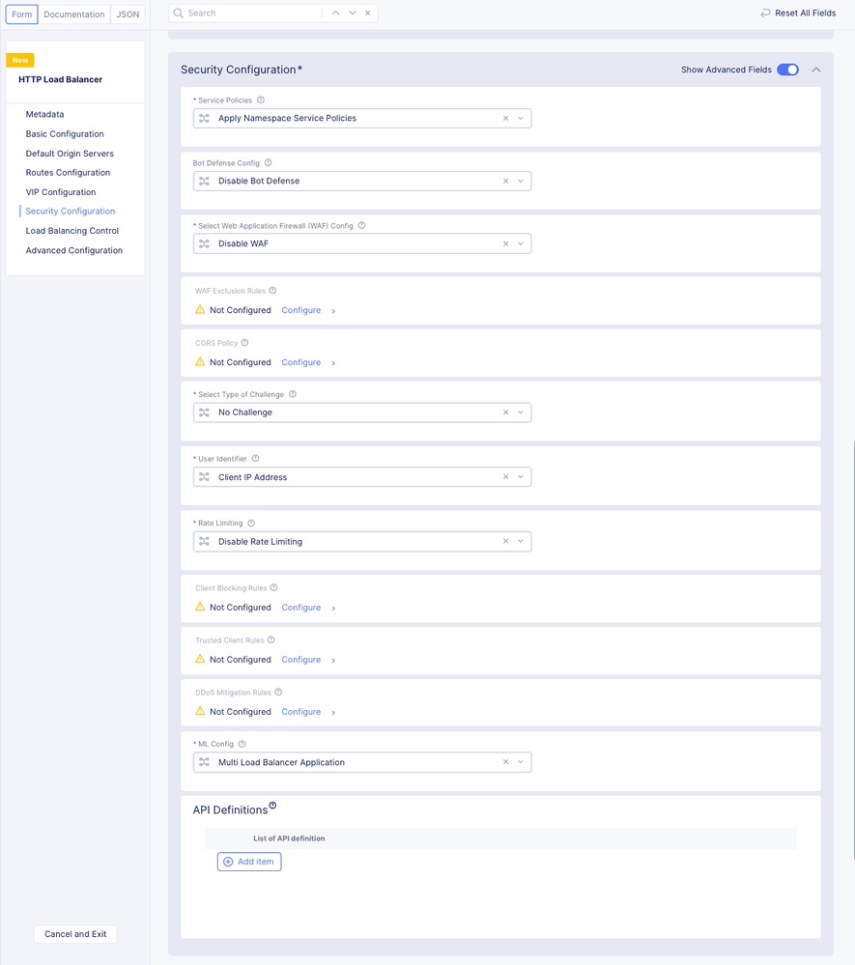
Task: Click help icon next to Service Policies
Action: pos(261,100)
